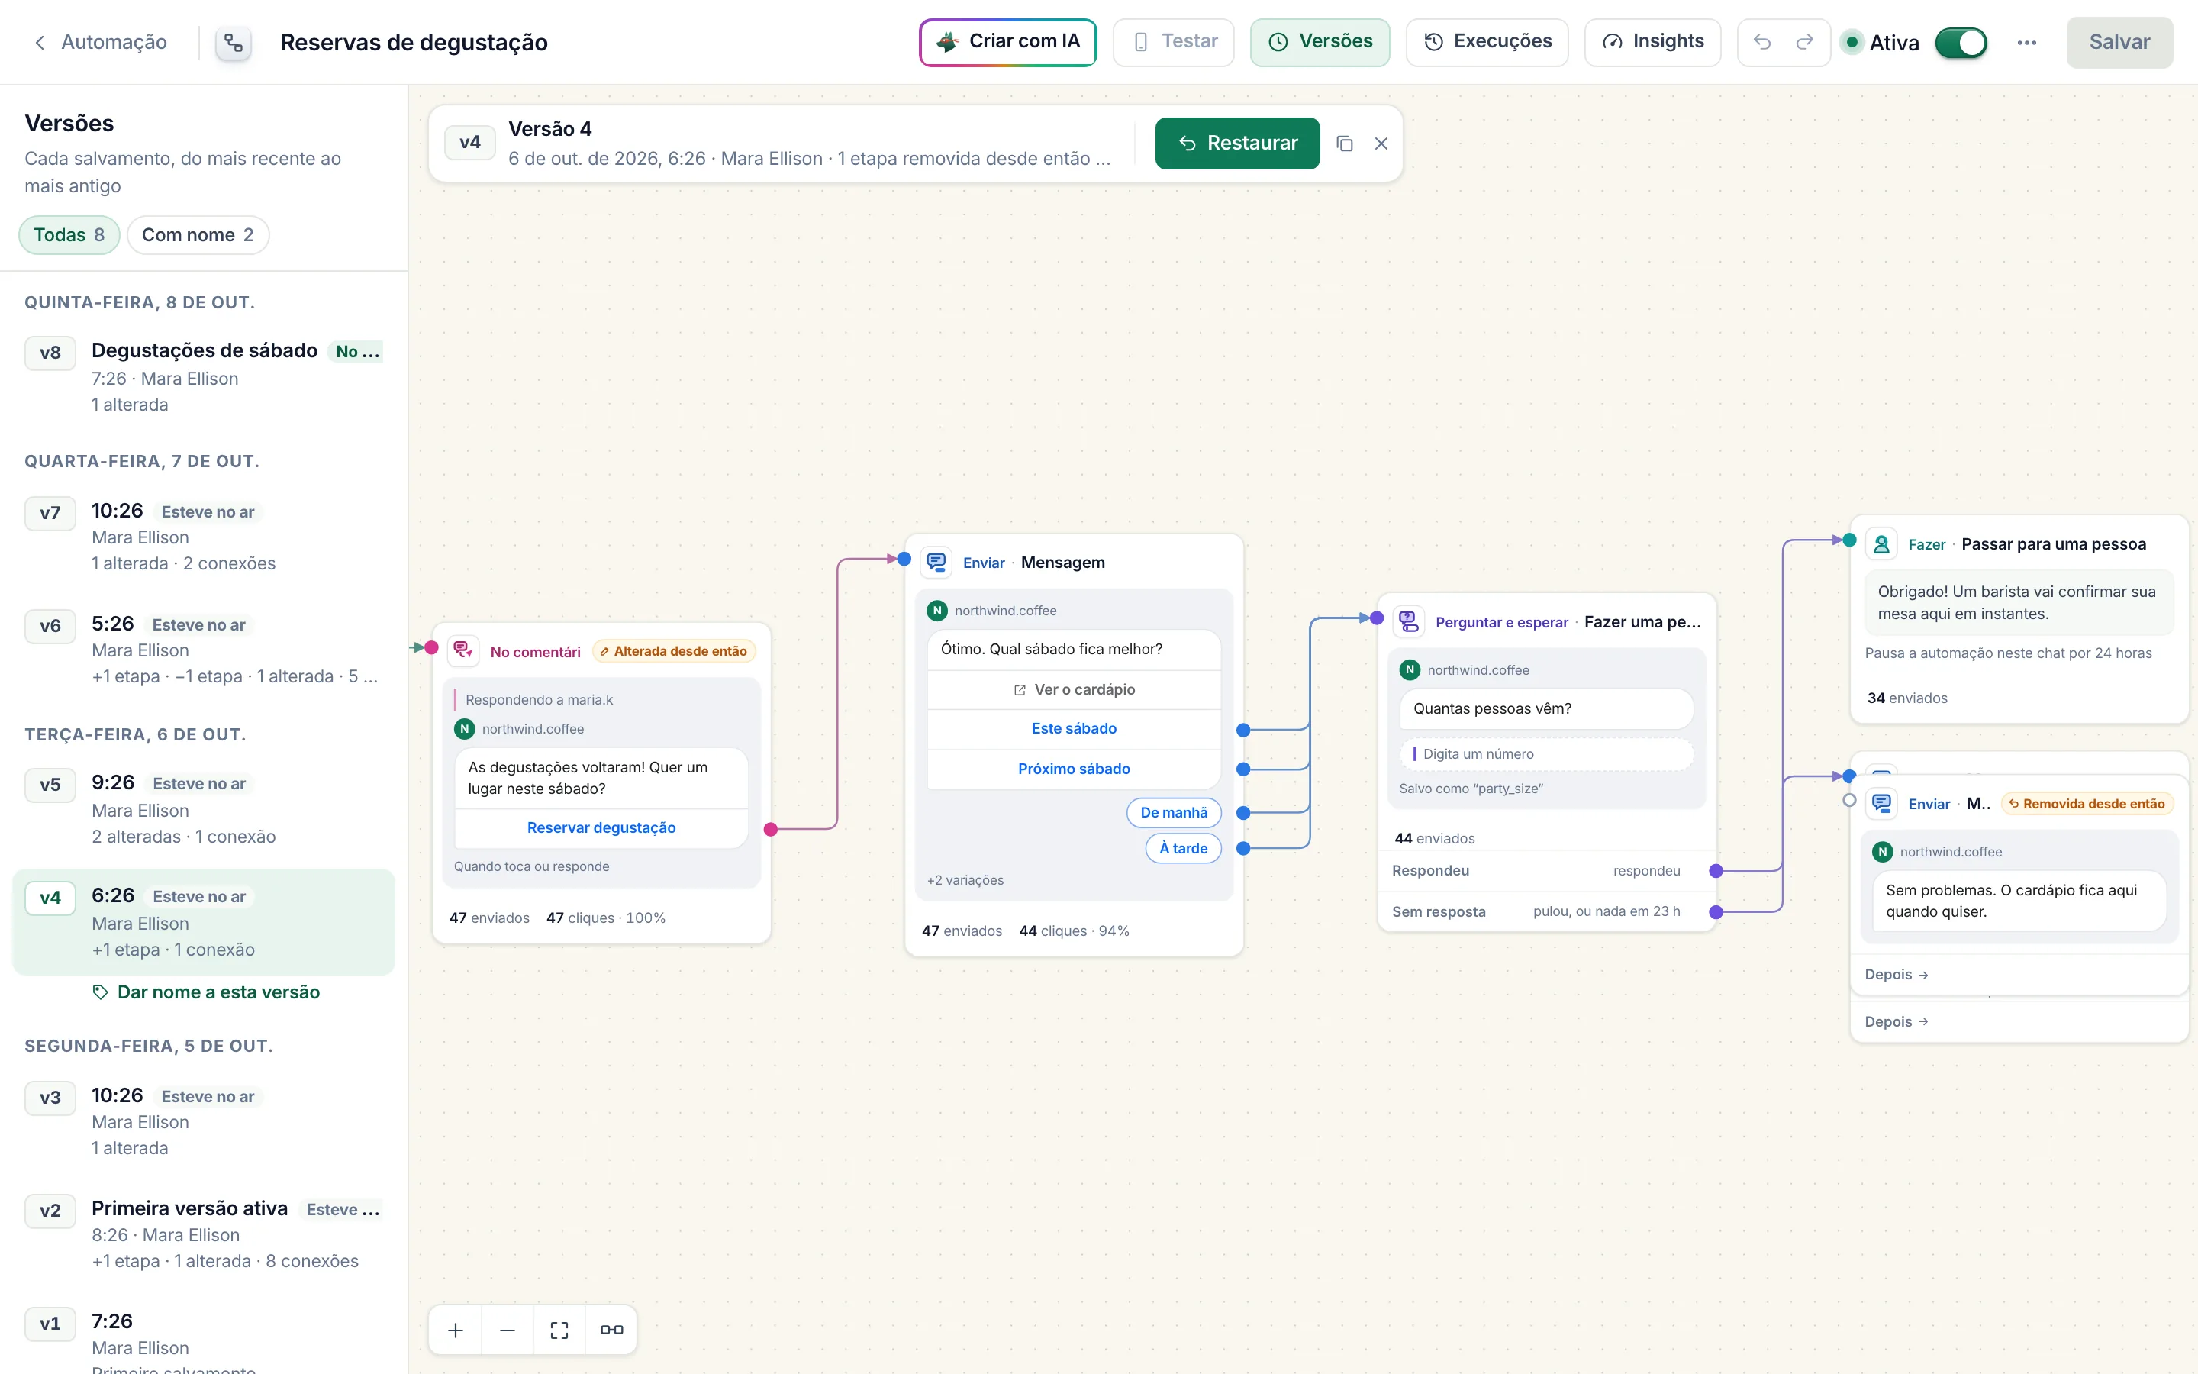2198x1374 pixels.
Task: Filter versions by Todas 8
Action: click(x=69, y=235)
